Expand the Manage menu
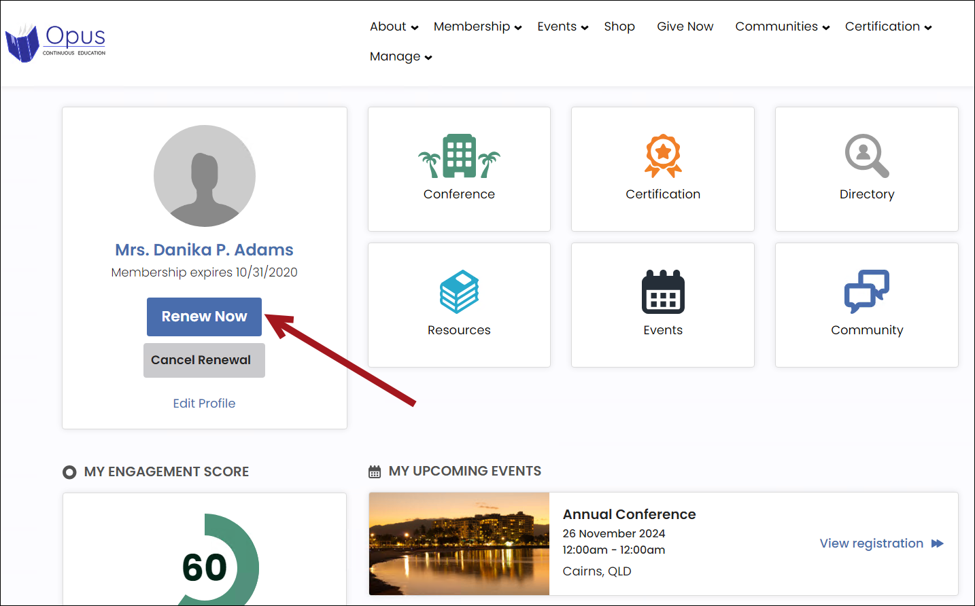 400,56
